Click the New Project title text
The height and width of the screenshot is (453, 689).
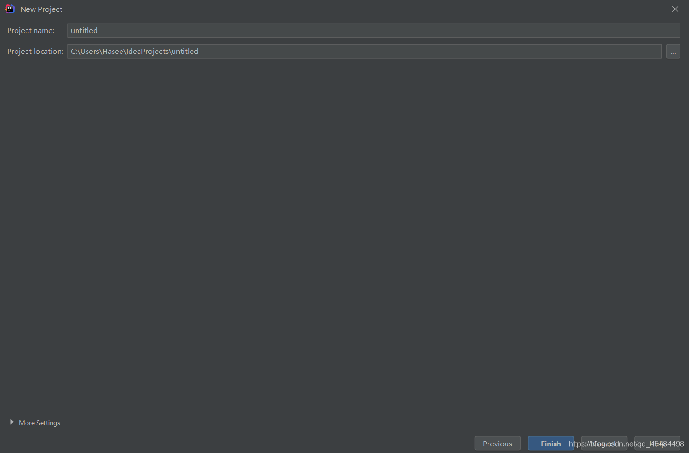point(41,9)
